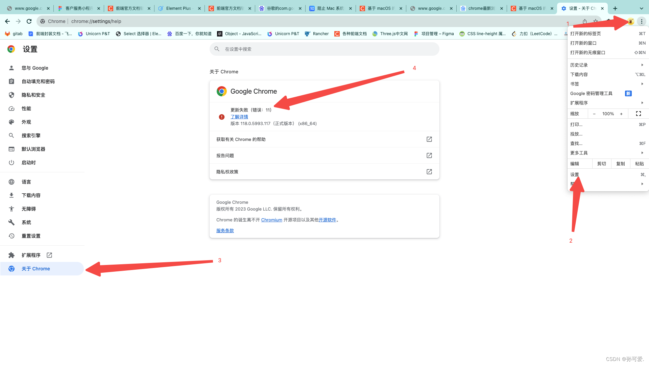
Task: Increase zoom with plus button
Action: pos(621,114)
